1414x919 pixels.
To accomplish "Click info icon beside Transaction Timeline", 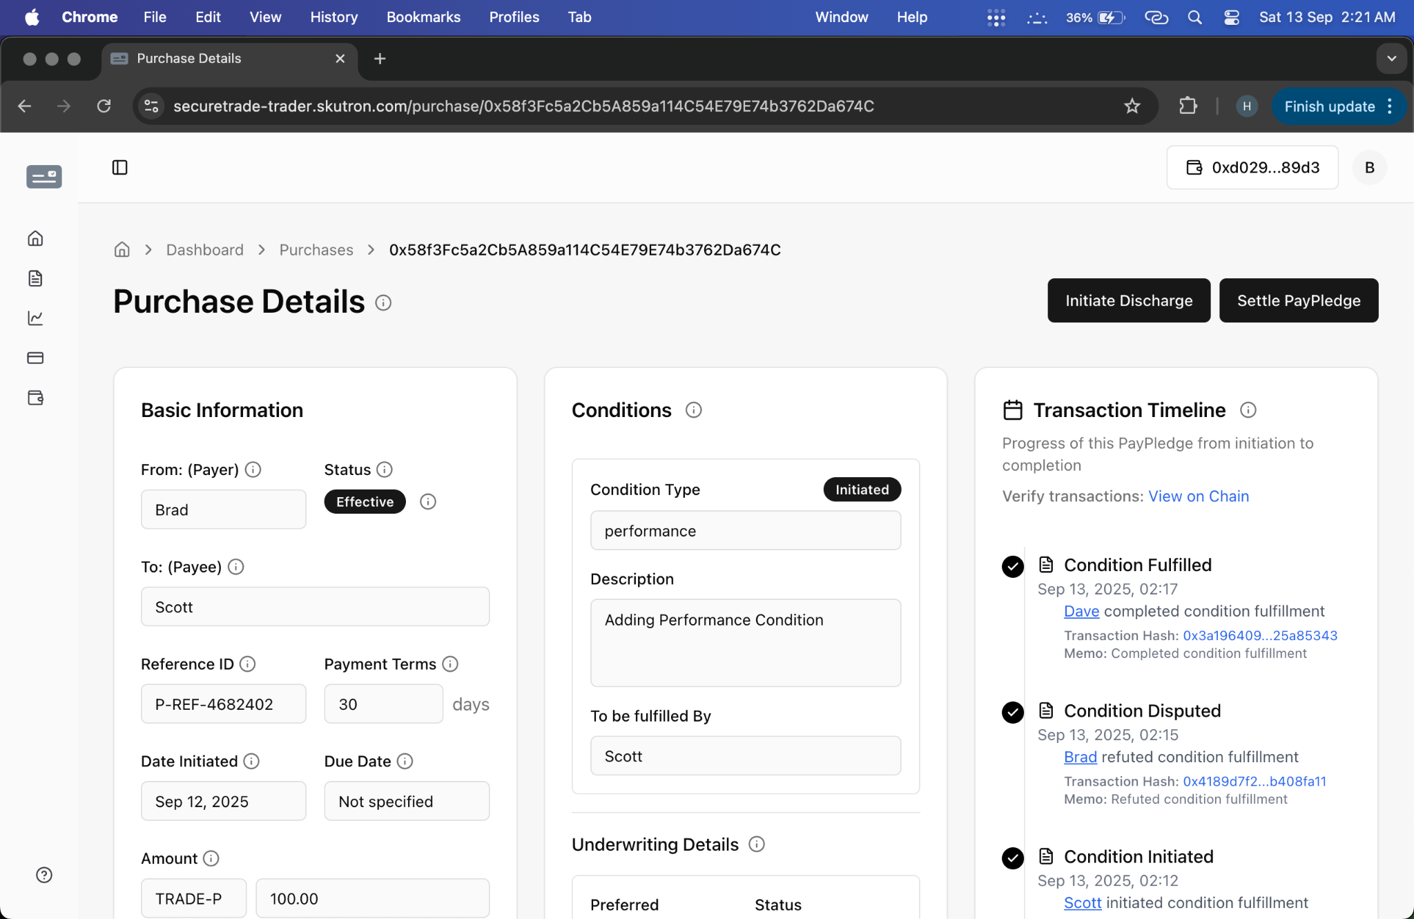I will pos(1248,410).
